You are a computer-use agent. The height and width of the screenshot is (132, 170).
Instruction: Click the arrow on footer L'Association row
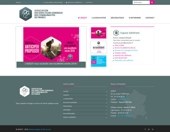click(x=106, y=99)
